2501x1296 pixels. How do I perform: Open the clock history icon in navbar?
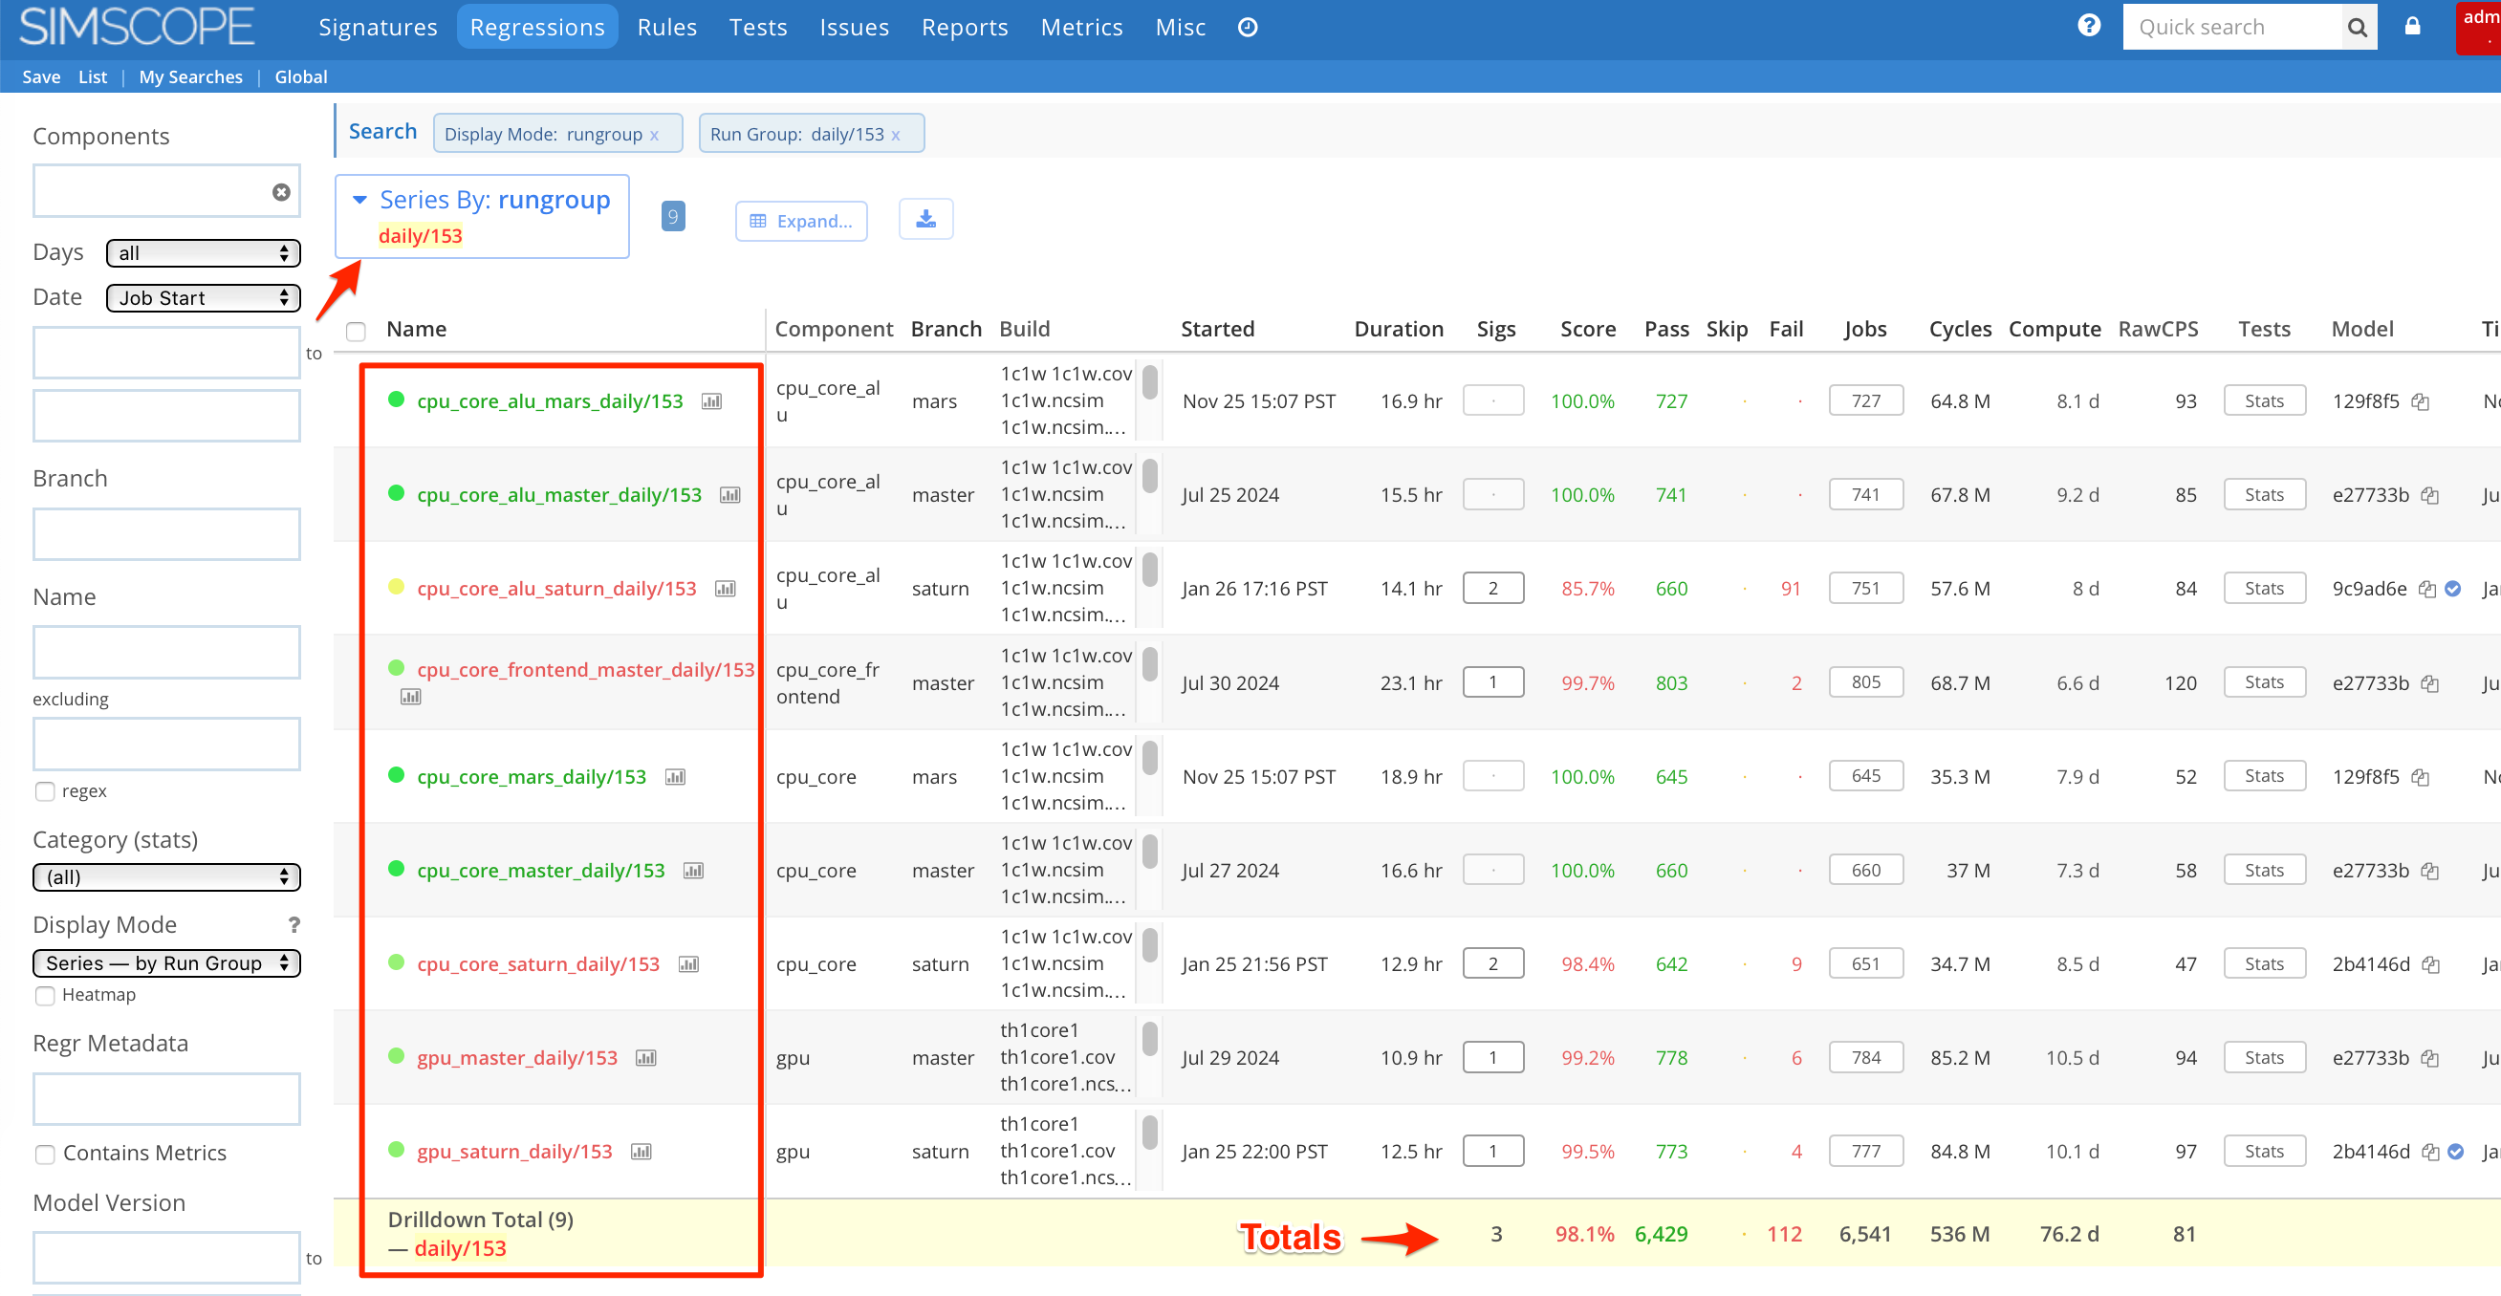coord(1248,27)
